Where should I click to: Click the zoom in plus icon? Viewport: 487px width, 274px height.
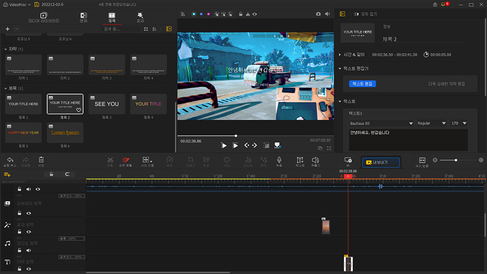point(481,160)
